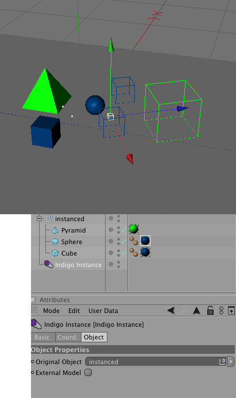Enable the External Model checkbox
Image resolution: width=236 pixels, height=398 pixels.
tap(88, 372)
